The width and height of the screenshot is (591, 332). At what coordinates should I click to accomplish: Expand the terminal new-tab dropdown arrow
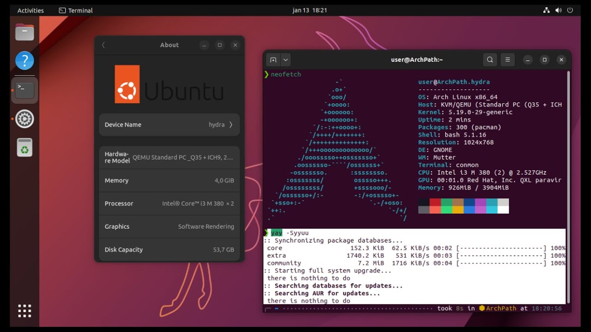pyautogui.click(x=285, y=59)
